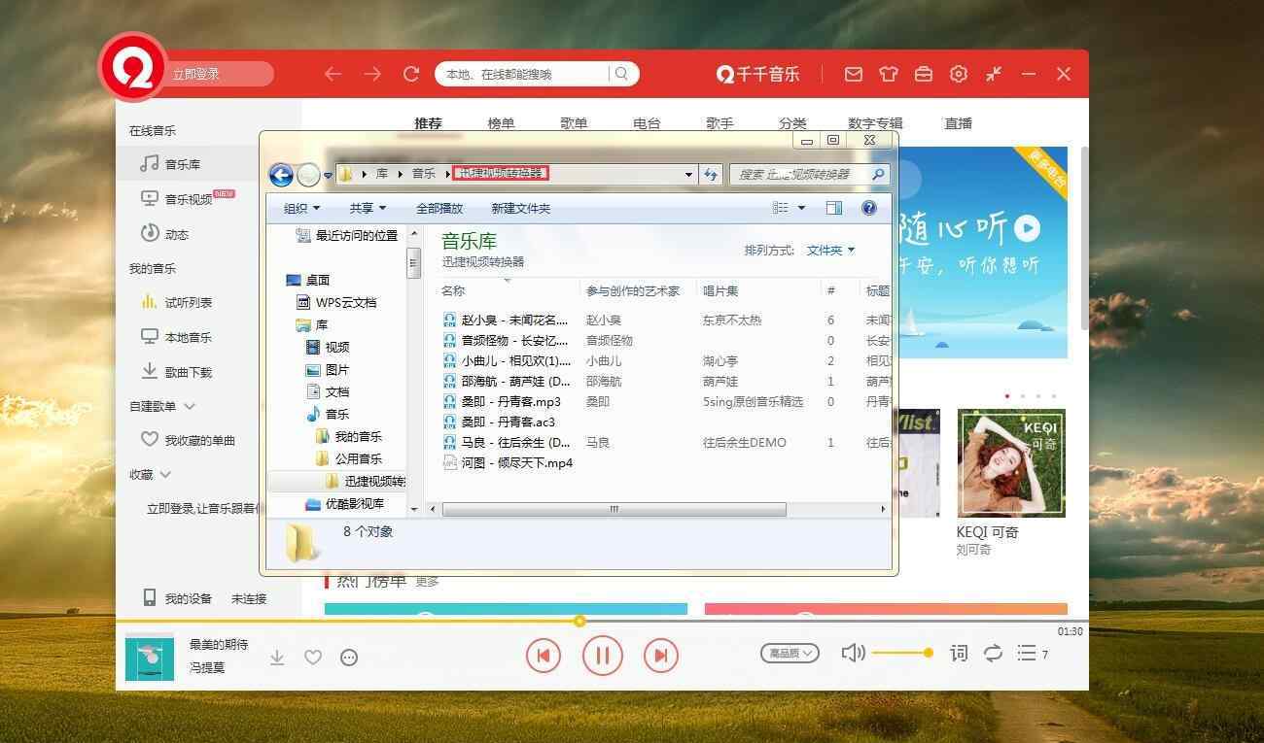Click the 千千音乐 round logo avatar
1264x743 pixels.
(134, 67)
